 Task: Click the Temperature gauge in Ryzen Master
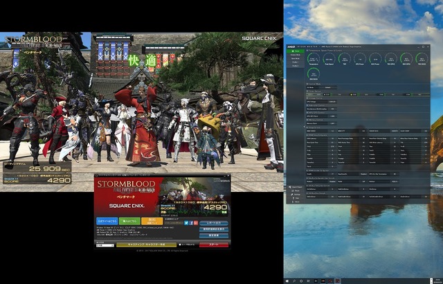314,59
